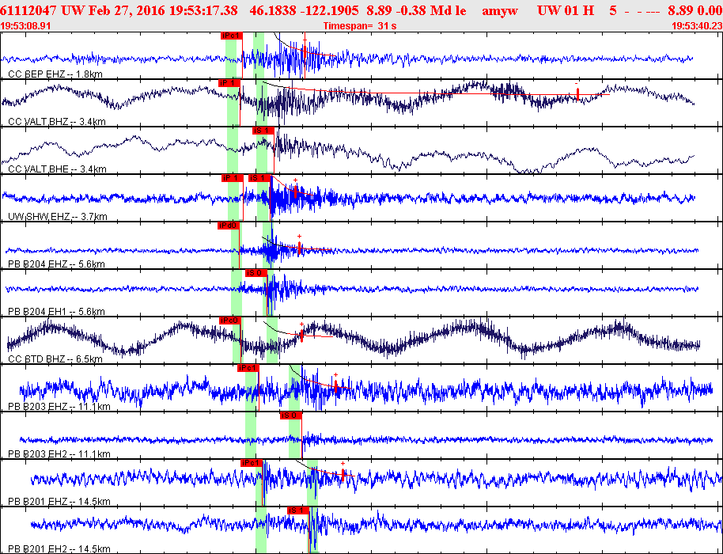Image resolution: width=723 pixels, height=554 pixels.
Task: Select the iPd0 pick flag on B204 EHZ
Action: (x=229, y=226)
